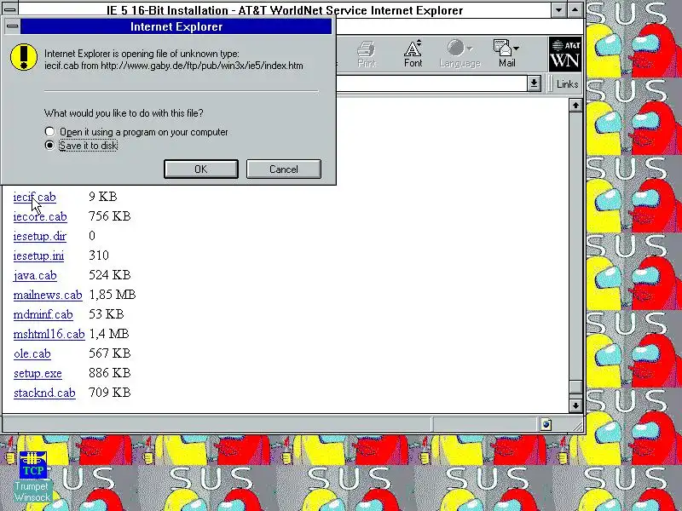Confirm with the OK button
Screen dimensions: 682x511
[x=201, y=169]
